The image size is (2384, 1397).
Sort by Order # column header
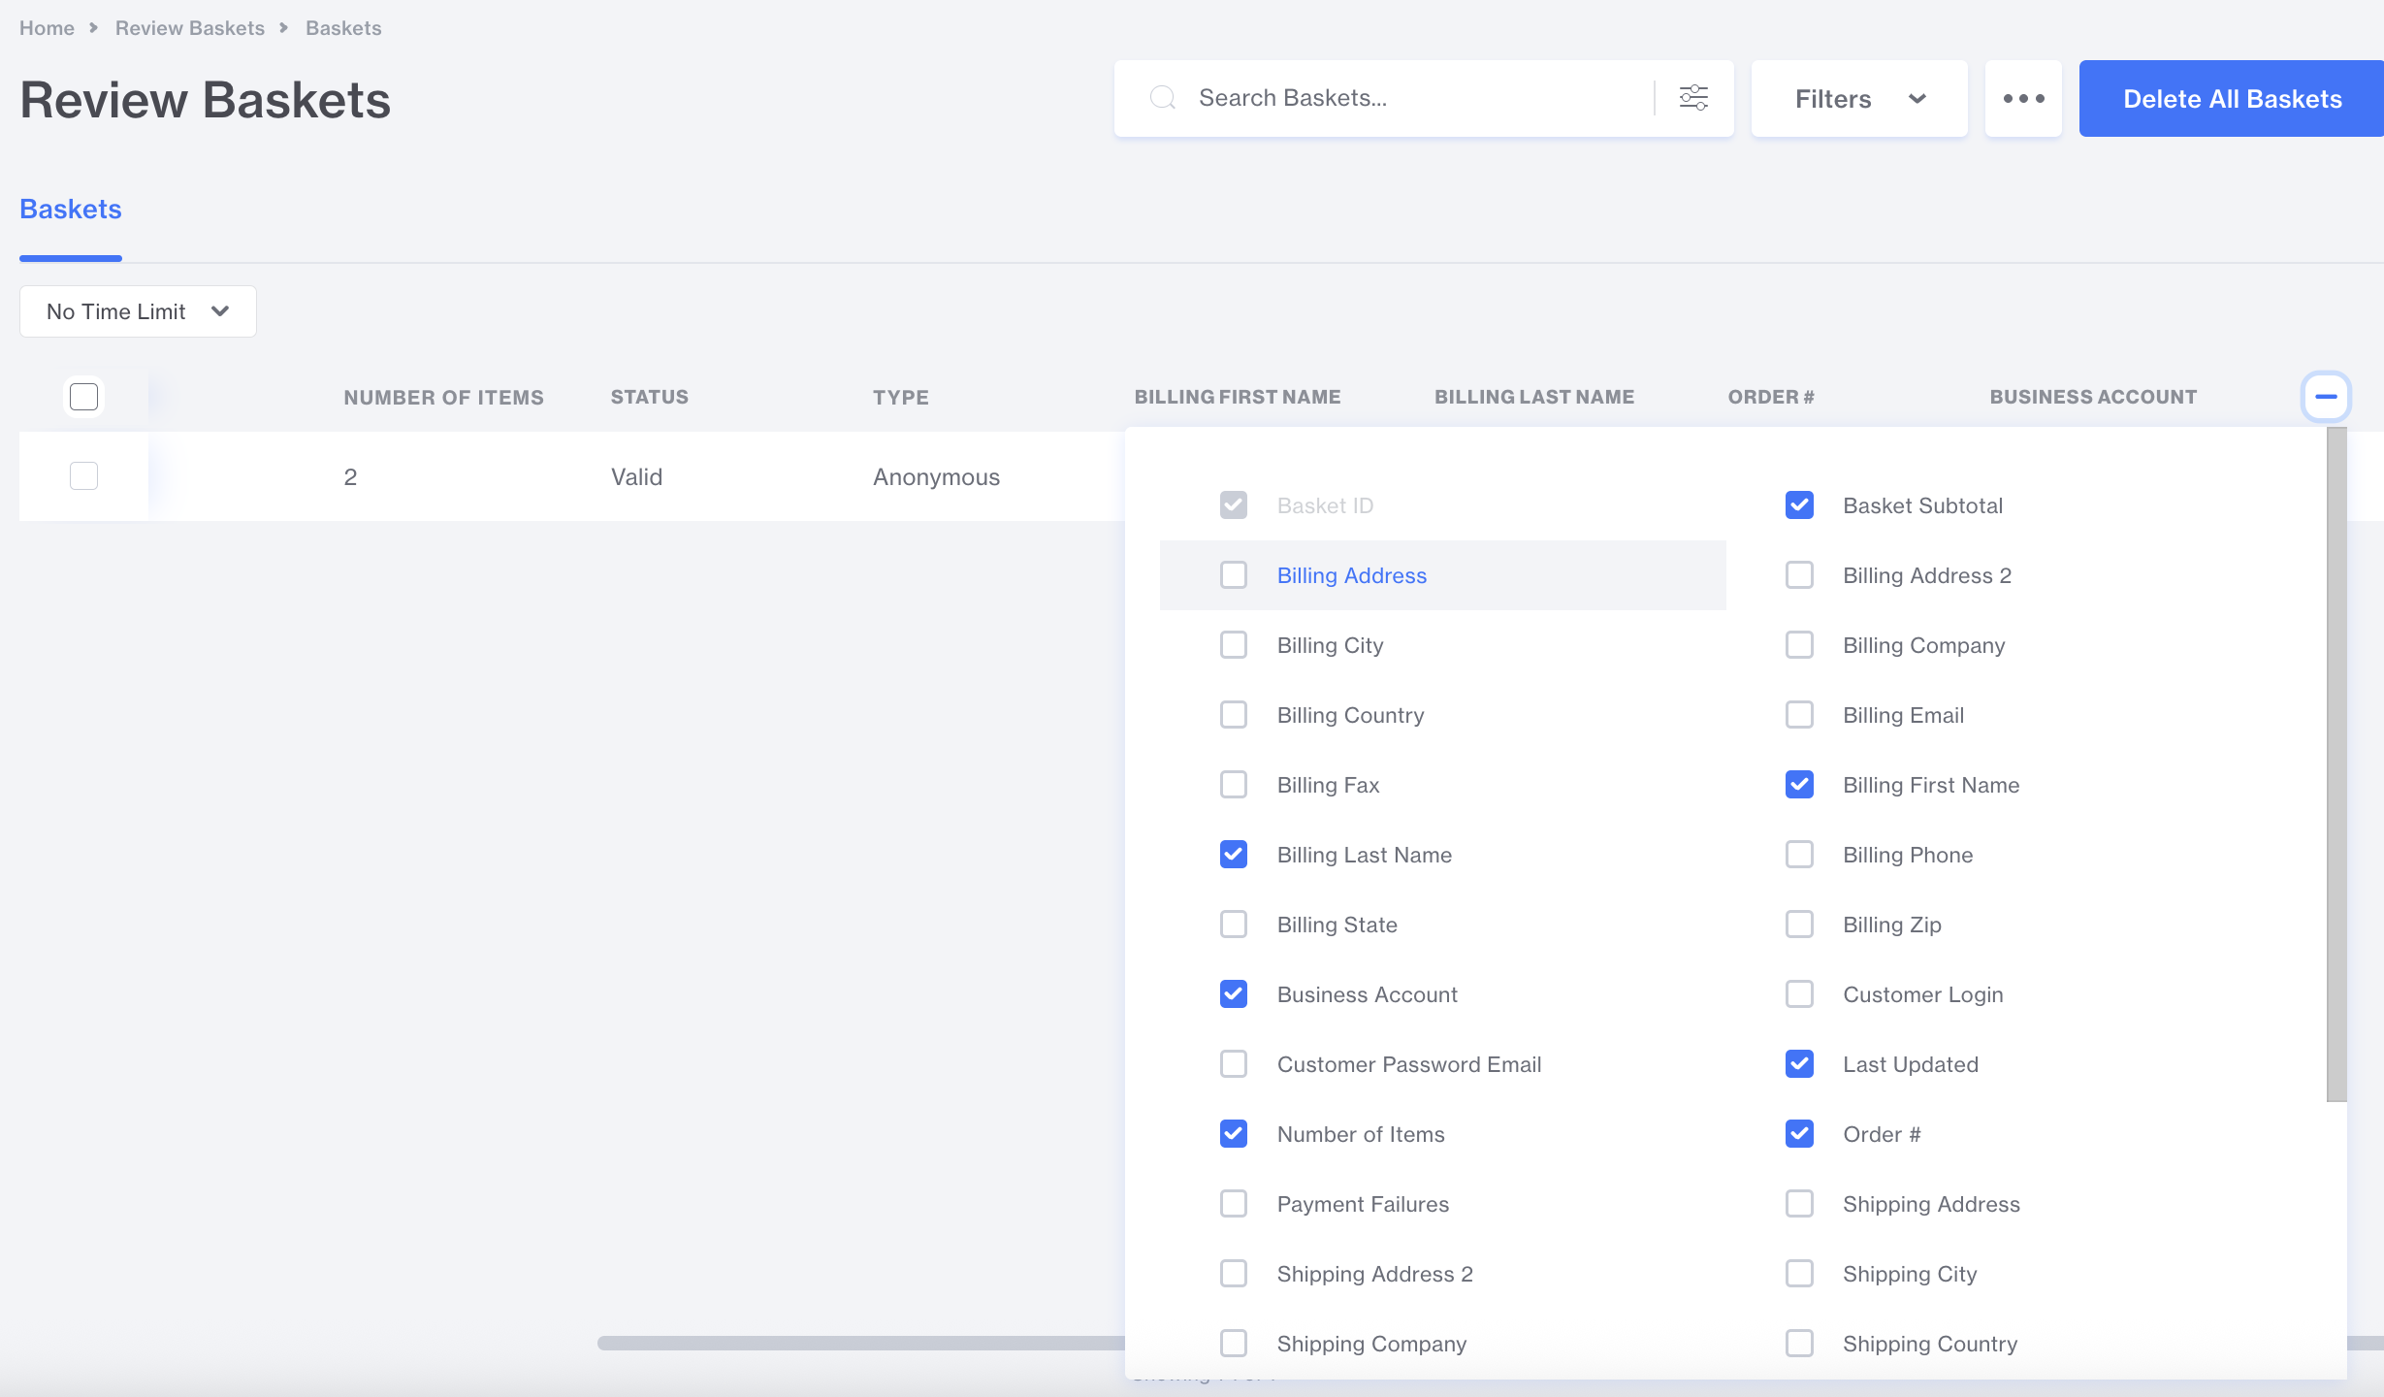coord(1771,397)
